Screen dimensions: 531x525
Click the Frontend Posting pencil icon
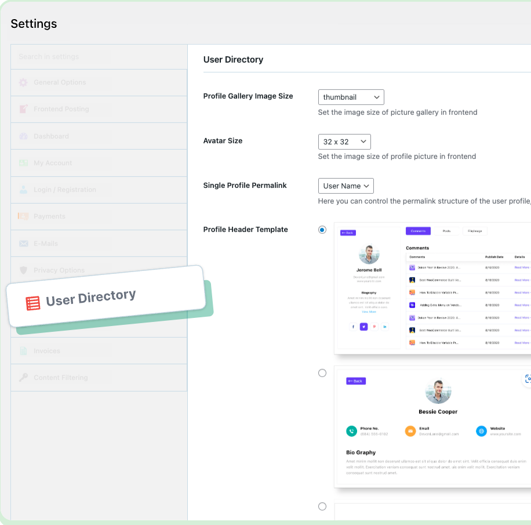pyautogui.click(x=23, y=109)
